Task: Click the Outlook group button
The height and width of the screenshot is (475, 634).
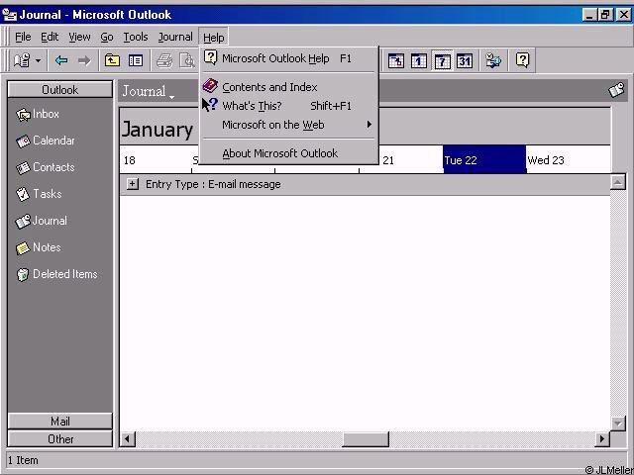Action: pos(59,90)
